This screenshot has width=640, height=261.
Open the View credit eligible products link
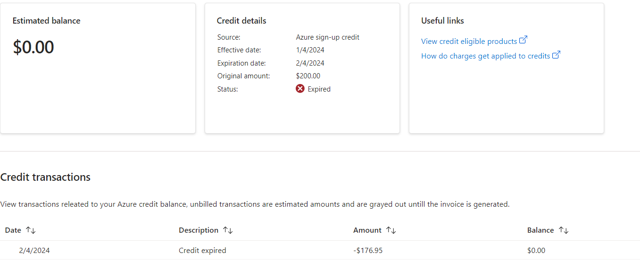click(x=469, y=42)
